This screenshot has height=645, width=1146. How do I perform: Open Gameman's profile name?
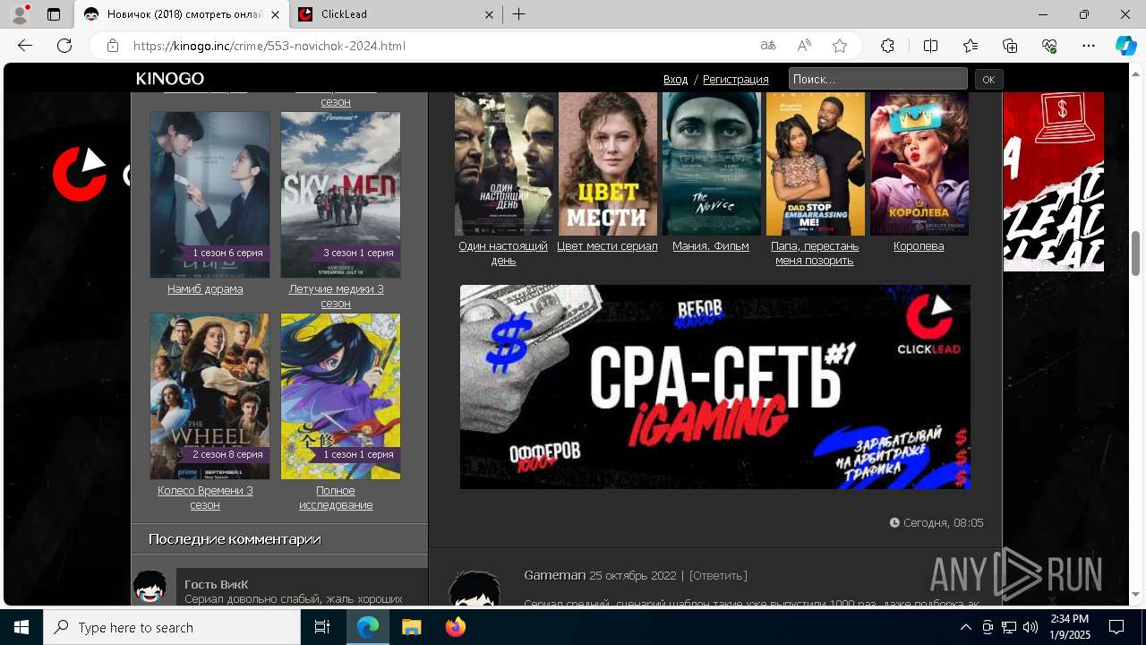click(x=554, y=575)
